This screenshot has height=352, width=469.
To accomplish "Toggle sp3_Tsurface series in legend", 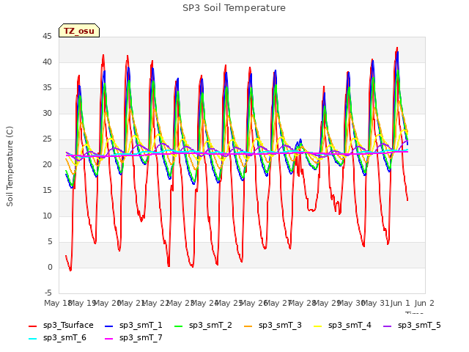I will pos(61,326).
